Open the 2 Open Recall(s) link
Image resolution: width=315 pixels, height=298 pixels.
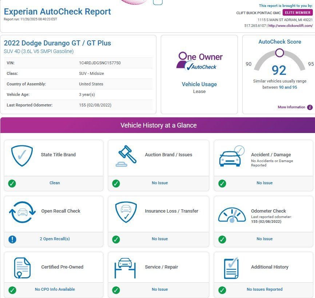tap(55, 239)
